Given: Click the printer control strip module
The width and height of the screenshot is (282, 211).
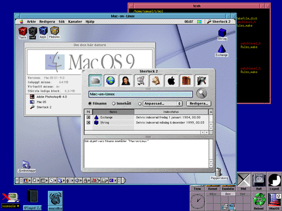Looking at the screenshot, I should (x=104, y=181).
